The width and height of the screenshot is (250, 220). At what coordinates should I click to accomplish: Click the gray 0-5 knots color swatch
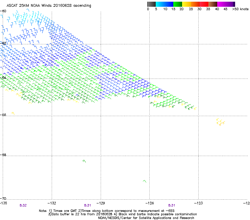click(x=152, y=4)
